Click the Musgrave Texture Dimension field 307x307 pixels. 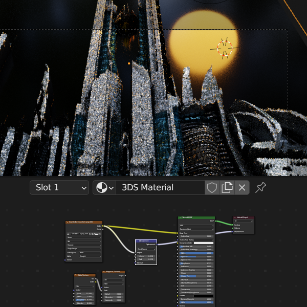pyautogui.click(x=114, y=297)
